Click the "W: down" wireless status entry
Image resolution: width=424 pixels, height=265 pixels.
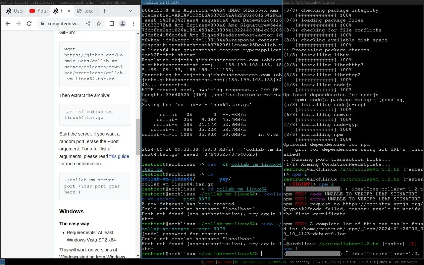[x=225, y=262]
